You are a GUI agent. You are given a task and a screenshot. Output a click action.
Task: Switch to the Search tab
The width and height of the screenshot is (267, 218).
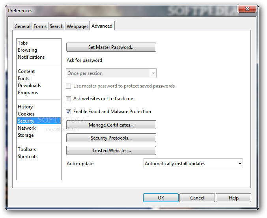[56, 26]
